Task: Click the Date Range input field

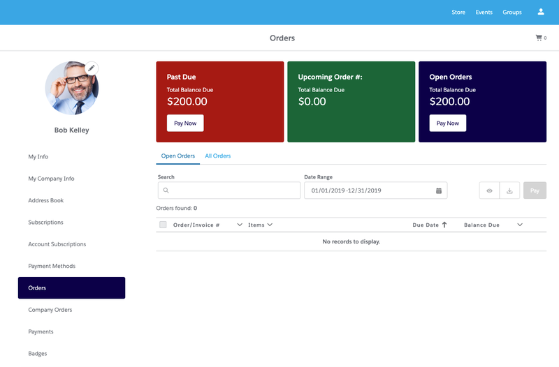Action: 376,190
